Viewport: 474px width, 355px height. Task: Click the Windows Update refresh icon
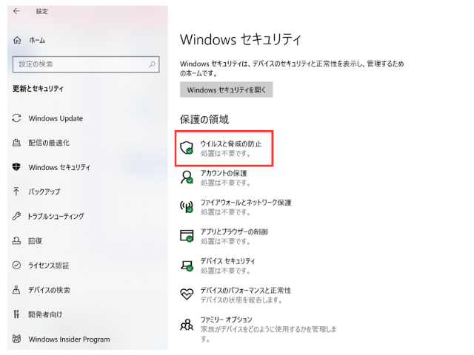[x=16, y=118]
